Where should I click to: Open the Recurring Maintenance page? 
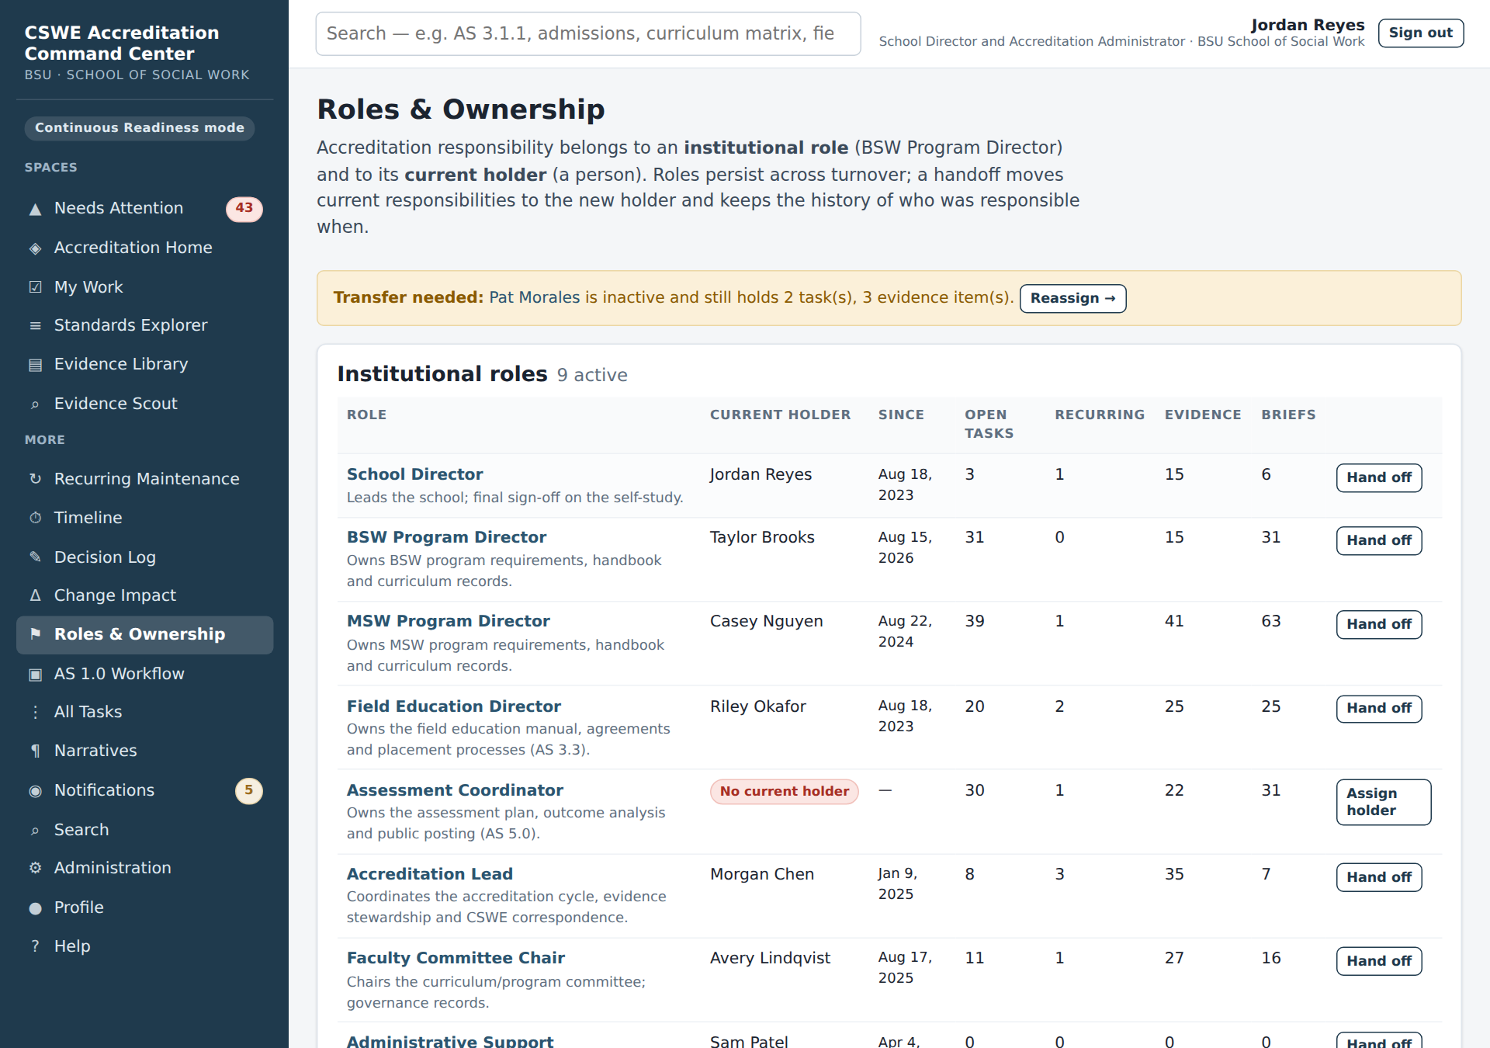pyautogui.click(x=144, y=479)
